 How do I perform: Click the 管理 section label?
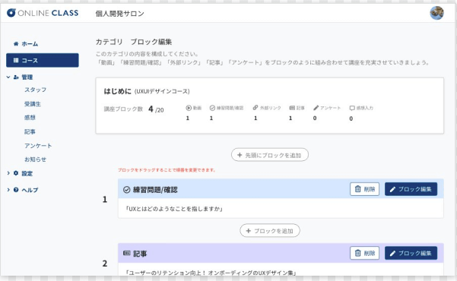(x=27, y=77)
